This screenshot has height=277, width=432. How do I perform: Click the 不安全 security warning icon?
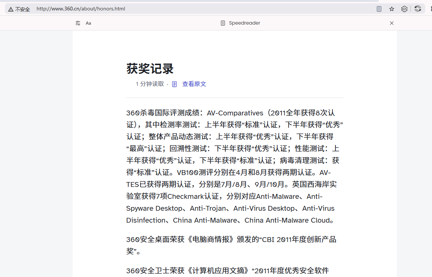pyautogui.click(x=11, y=9)
